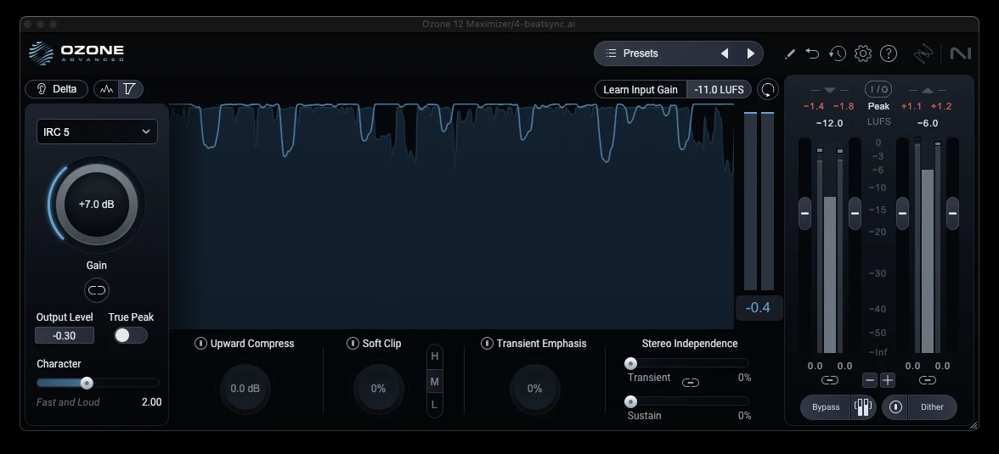Click the link icon below Gain
The height and width of the screenshot is (454, 999).
pyautogui.click(x=97, y=290)
